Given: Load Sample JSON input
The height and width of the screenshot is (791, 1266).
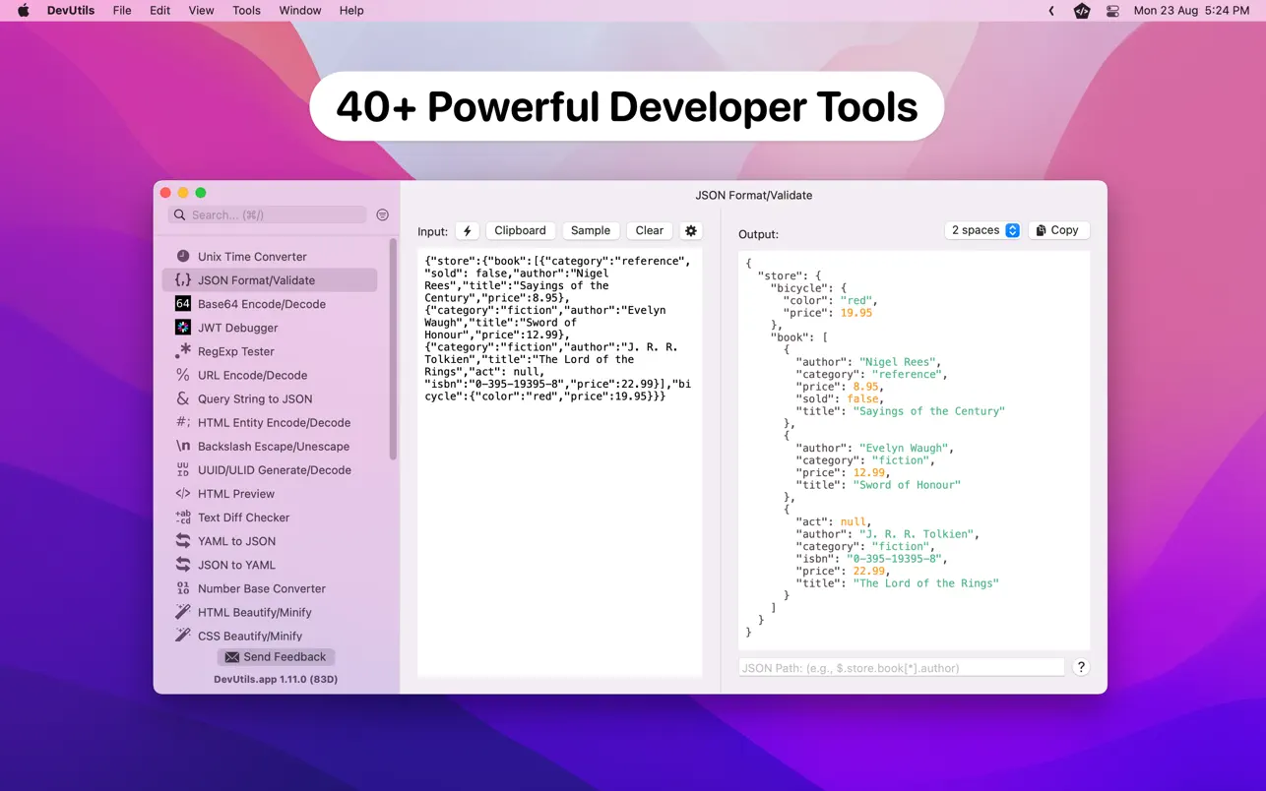Looking at the screenshot, I should pos(591,230).
